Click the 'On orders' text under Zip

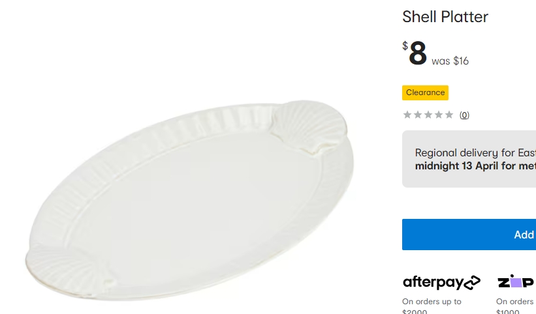tap(514, 302)
